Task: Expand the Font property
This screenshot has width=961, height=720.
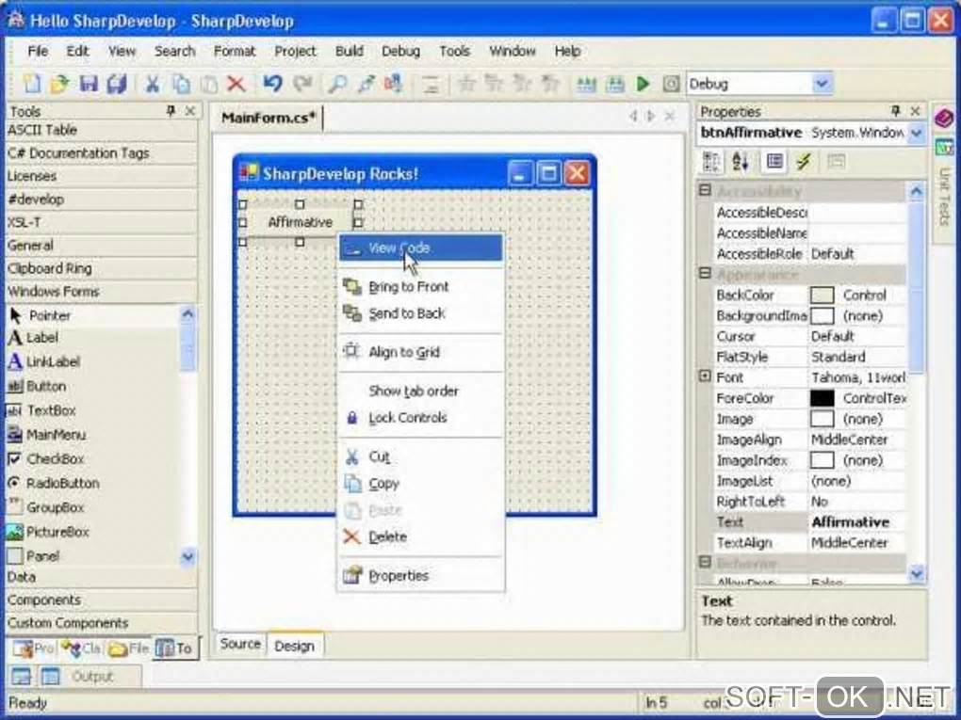Action: [705, 376]
